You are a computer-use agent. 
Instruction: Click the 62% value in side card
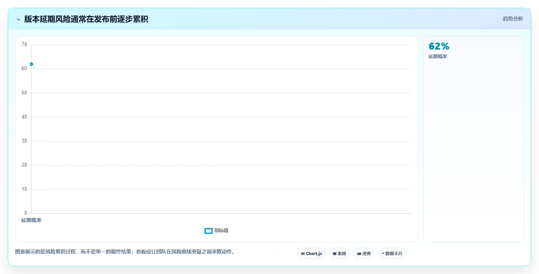tap(439, 47)
